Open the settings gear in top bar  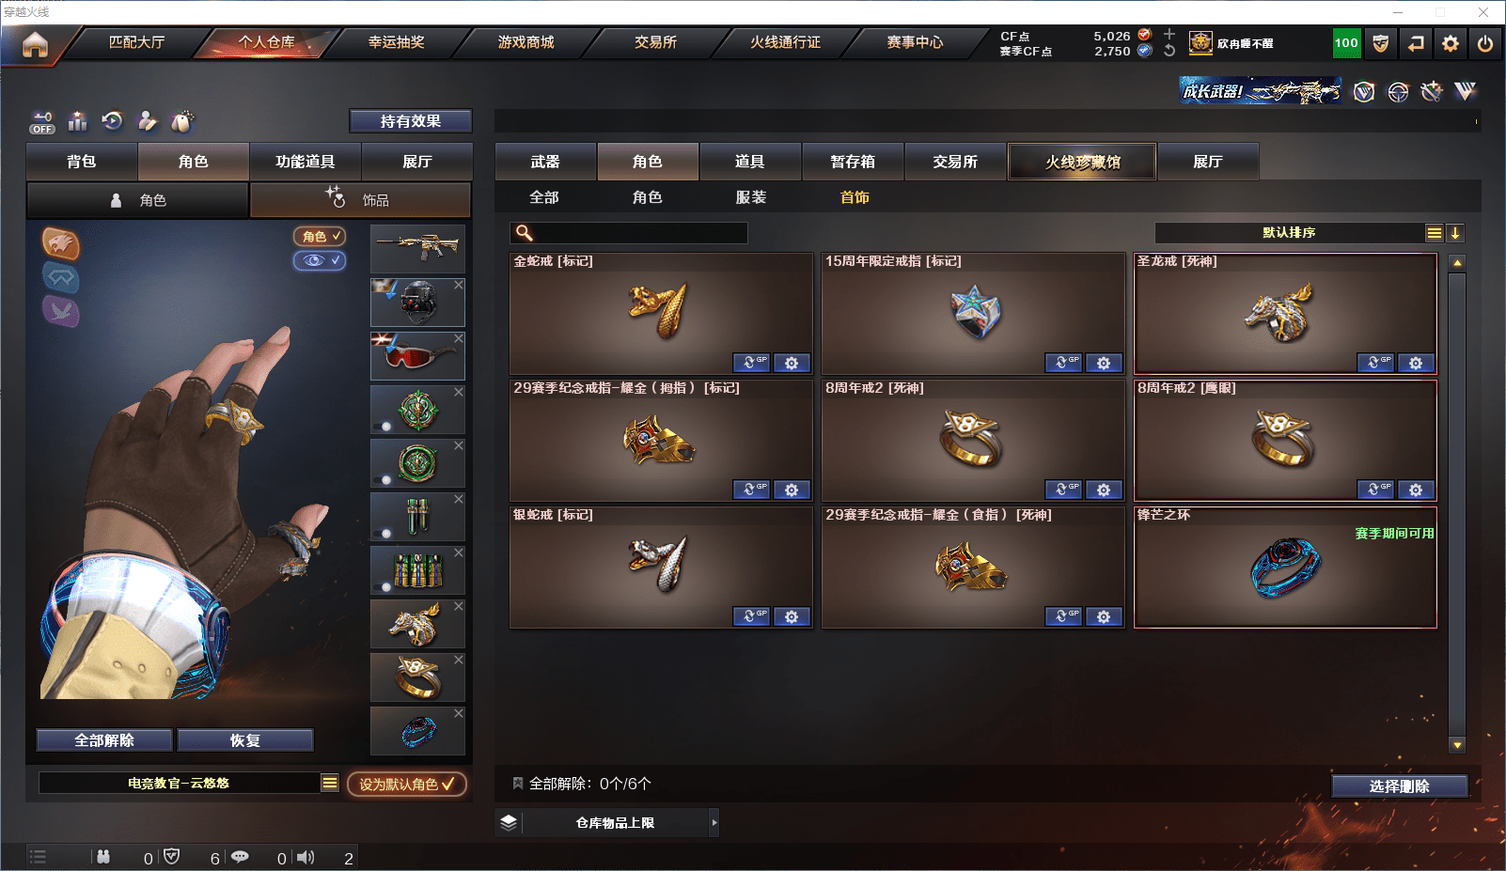point(1451,43)
